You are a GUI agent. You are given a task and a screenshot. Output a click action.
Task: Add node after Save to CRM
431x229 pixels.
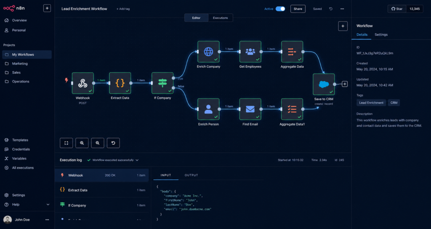click(x=345, y=84)
